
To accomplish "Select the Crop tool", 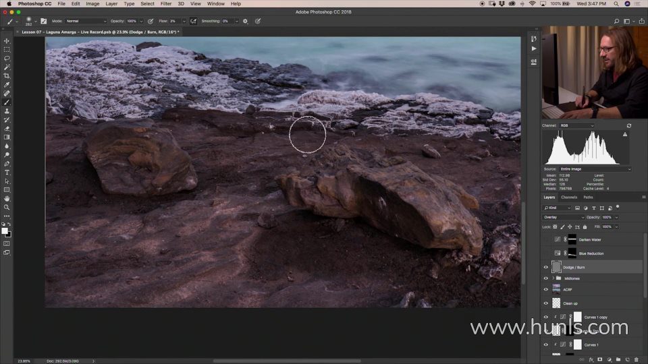I will 7,76.
